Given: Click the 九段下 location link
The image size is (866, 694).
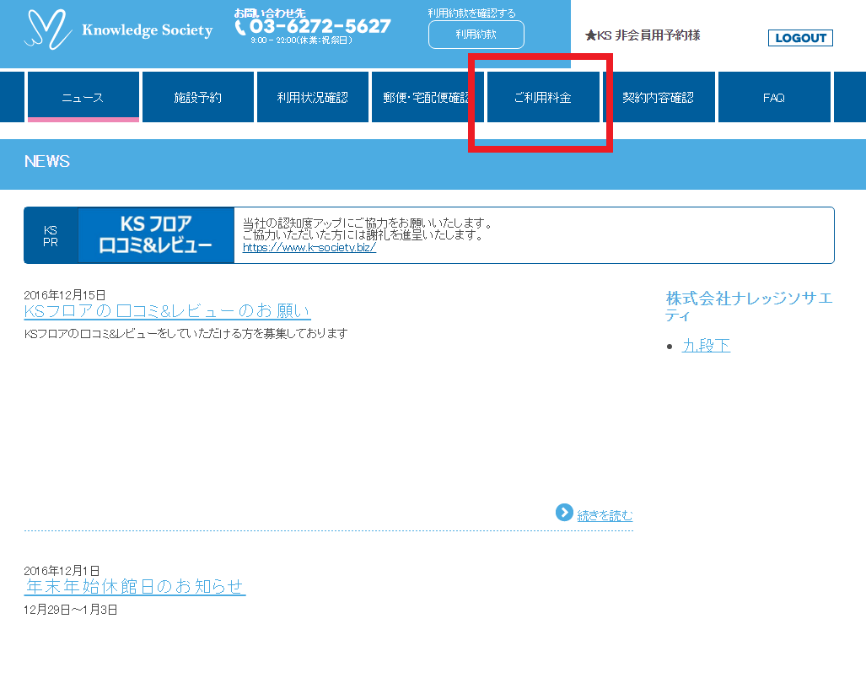Looking at the screenshot, I should click(706, 346).
